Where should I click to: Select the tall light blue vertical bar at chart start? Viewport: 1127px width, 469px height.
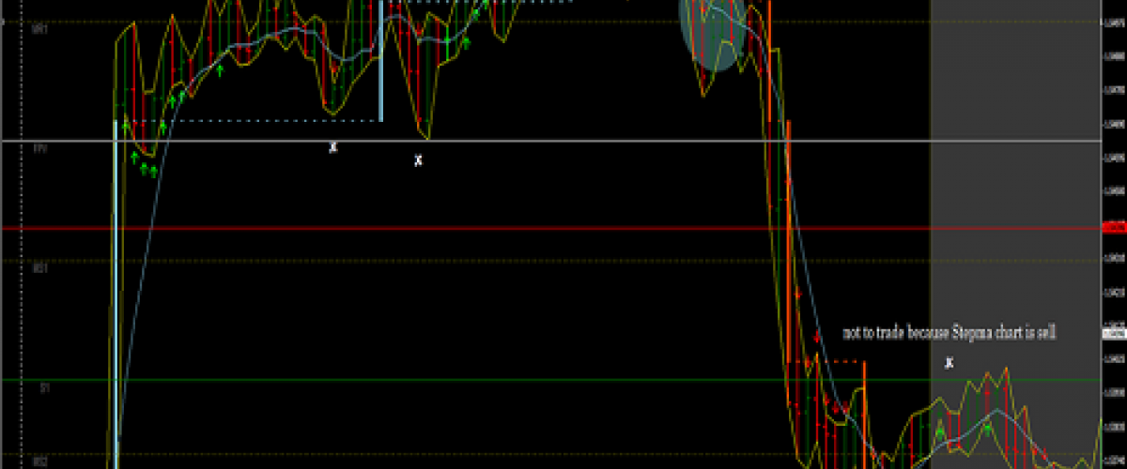[116, 281]
